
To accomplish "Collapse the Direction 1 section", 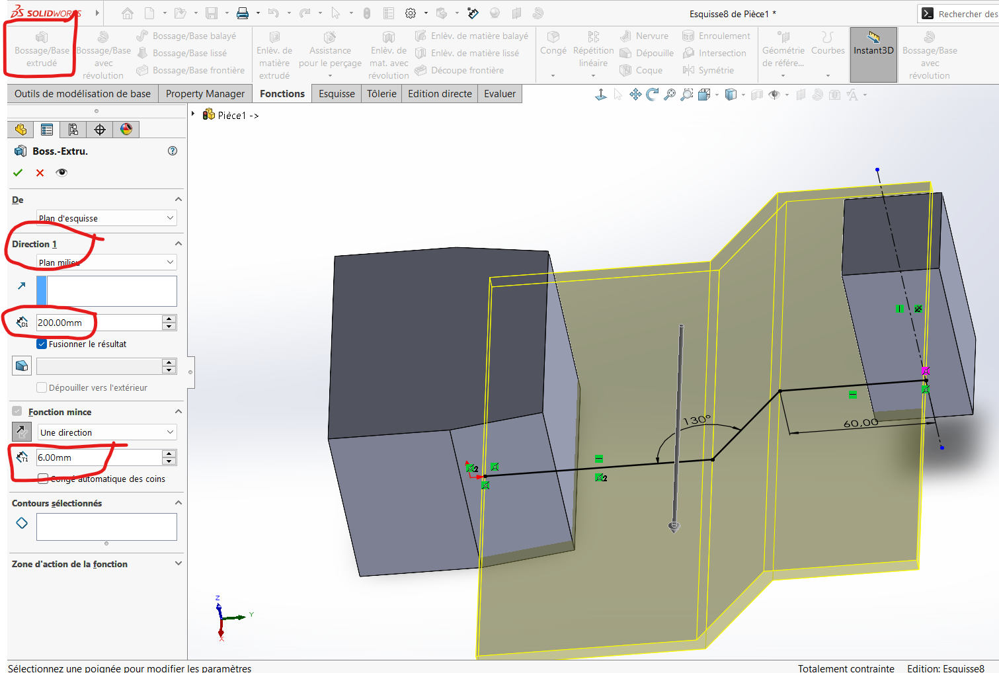I will (x=178, y=243).
